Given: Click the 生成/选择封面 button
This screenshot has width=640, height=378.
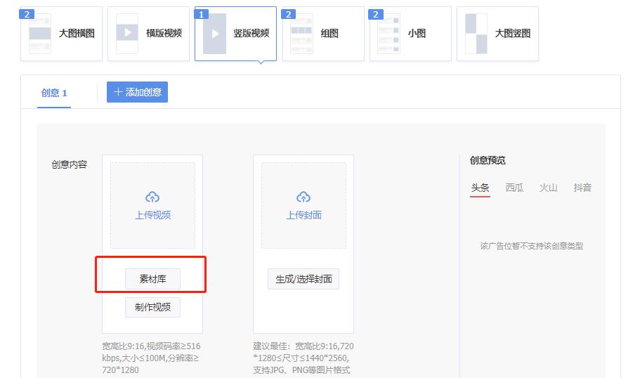Looking at the screenshot, I should pyautogui.click(x=303, y=279).
